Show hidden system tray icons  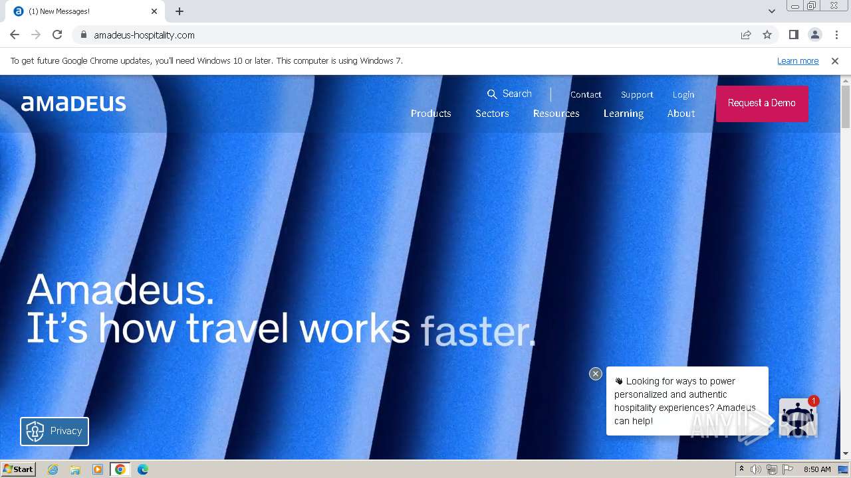(742, 469)
